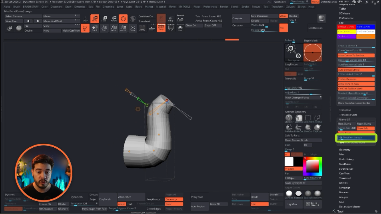Viewport: 381px width, 214px height.
Task: Open the Render menu
Action: click(x=224, y=7)
